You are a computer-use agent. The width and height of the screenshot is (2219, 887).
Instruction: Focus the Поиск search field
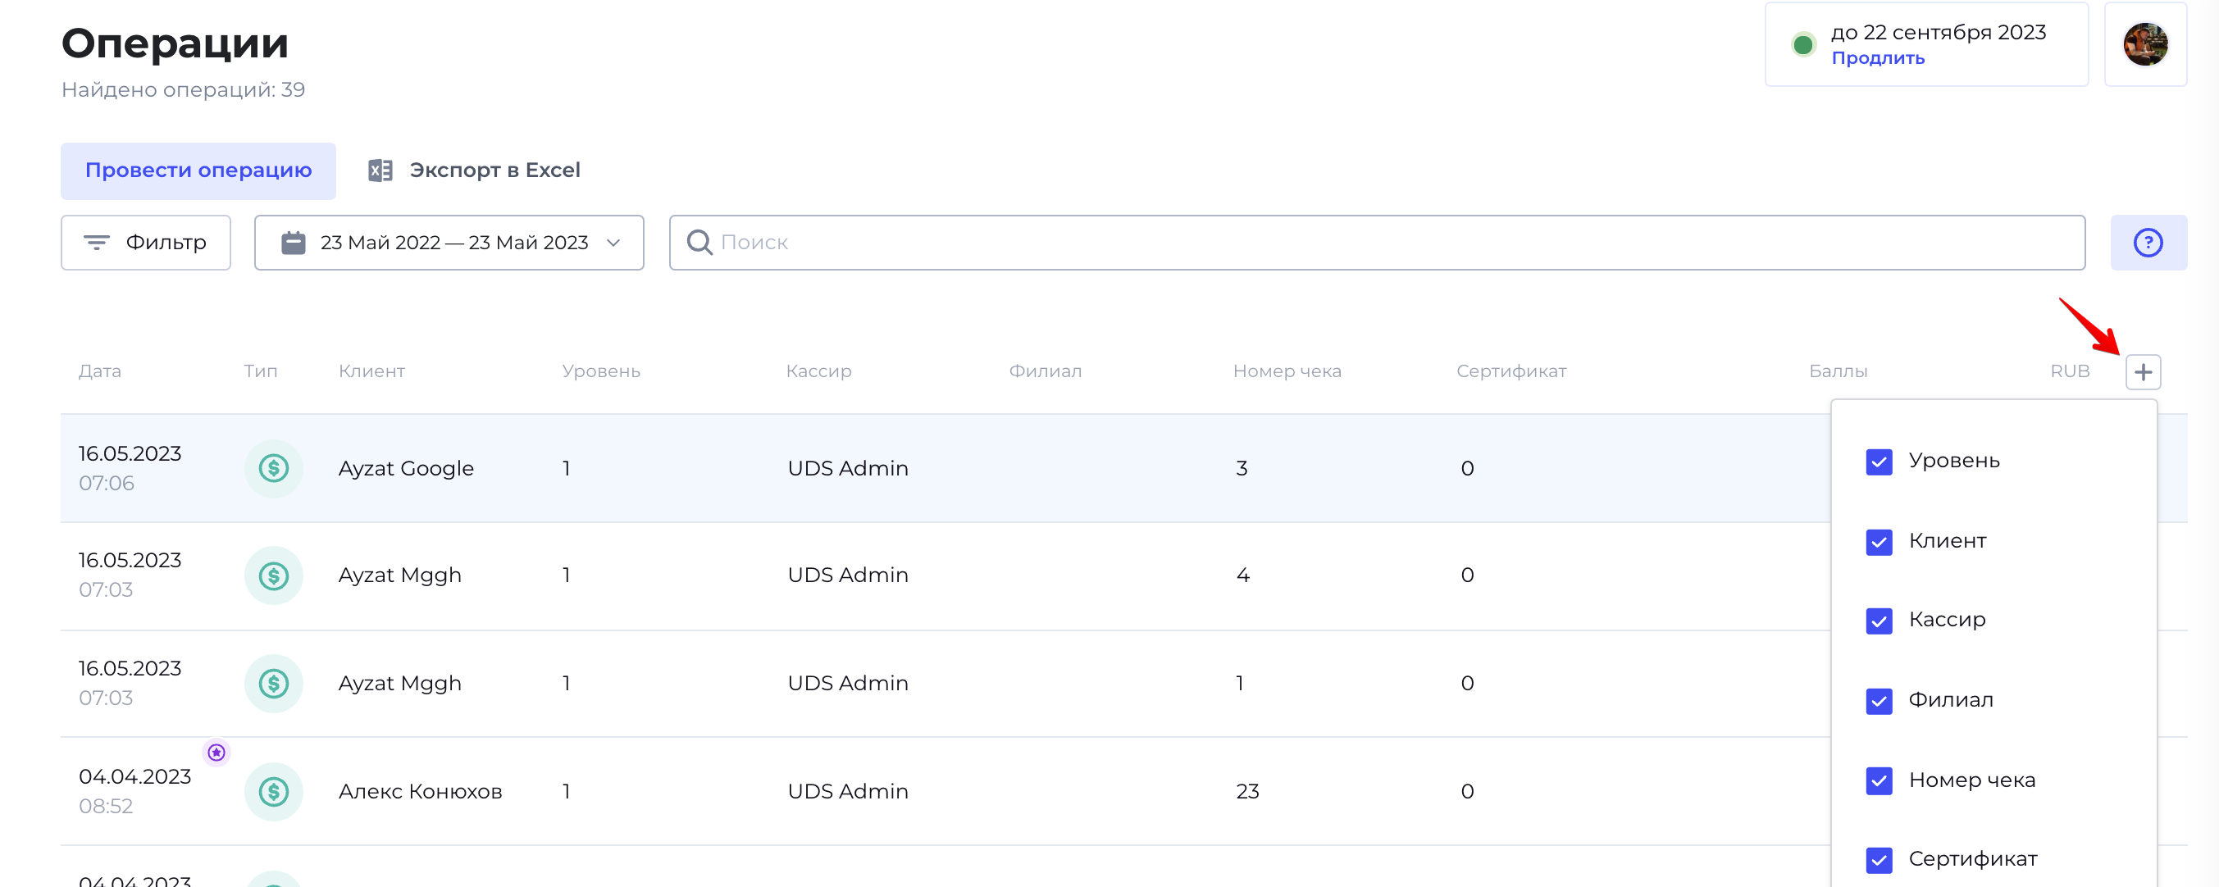1377,243
